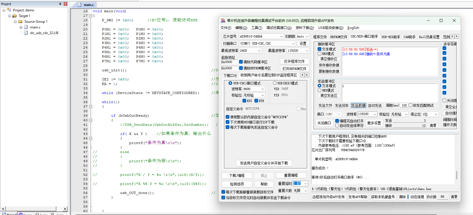
Task: Click the send buffer text field
Action: point(390,92)
